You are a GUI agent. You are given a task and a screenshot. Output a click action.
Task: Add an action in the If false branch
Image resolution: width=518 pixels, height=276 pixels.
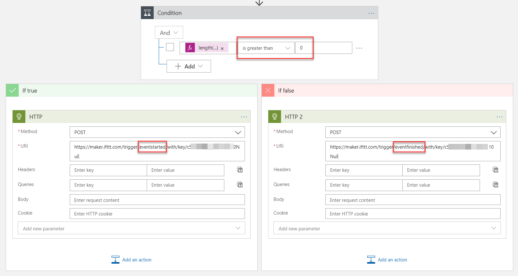pyautogui.click(x=387, y=260)
